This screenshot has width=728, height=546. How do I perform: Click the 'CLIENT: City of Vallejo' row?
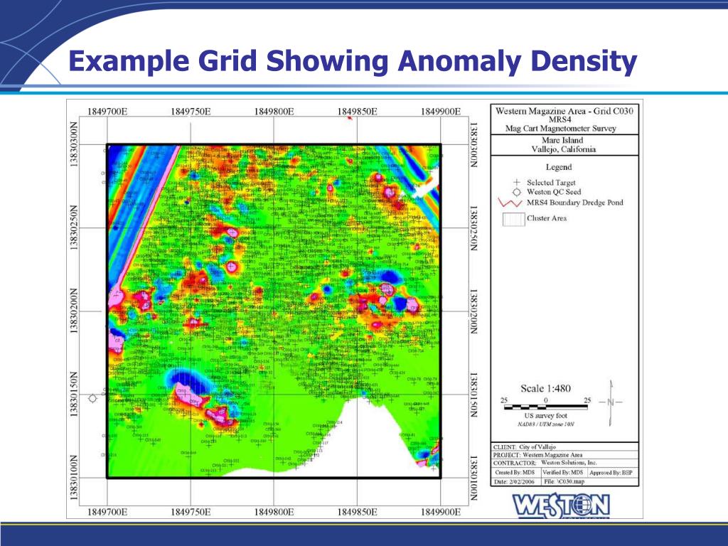pyautogui.click(x=564, y=446)
